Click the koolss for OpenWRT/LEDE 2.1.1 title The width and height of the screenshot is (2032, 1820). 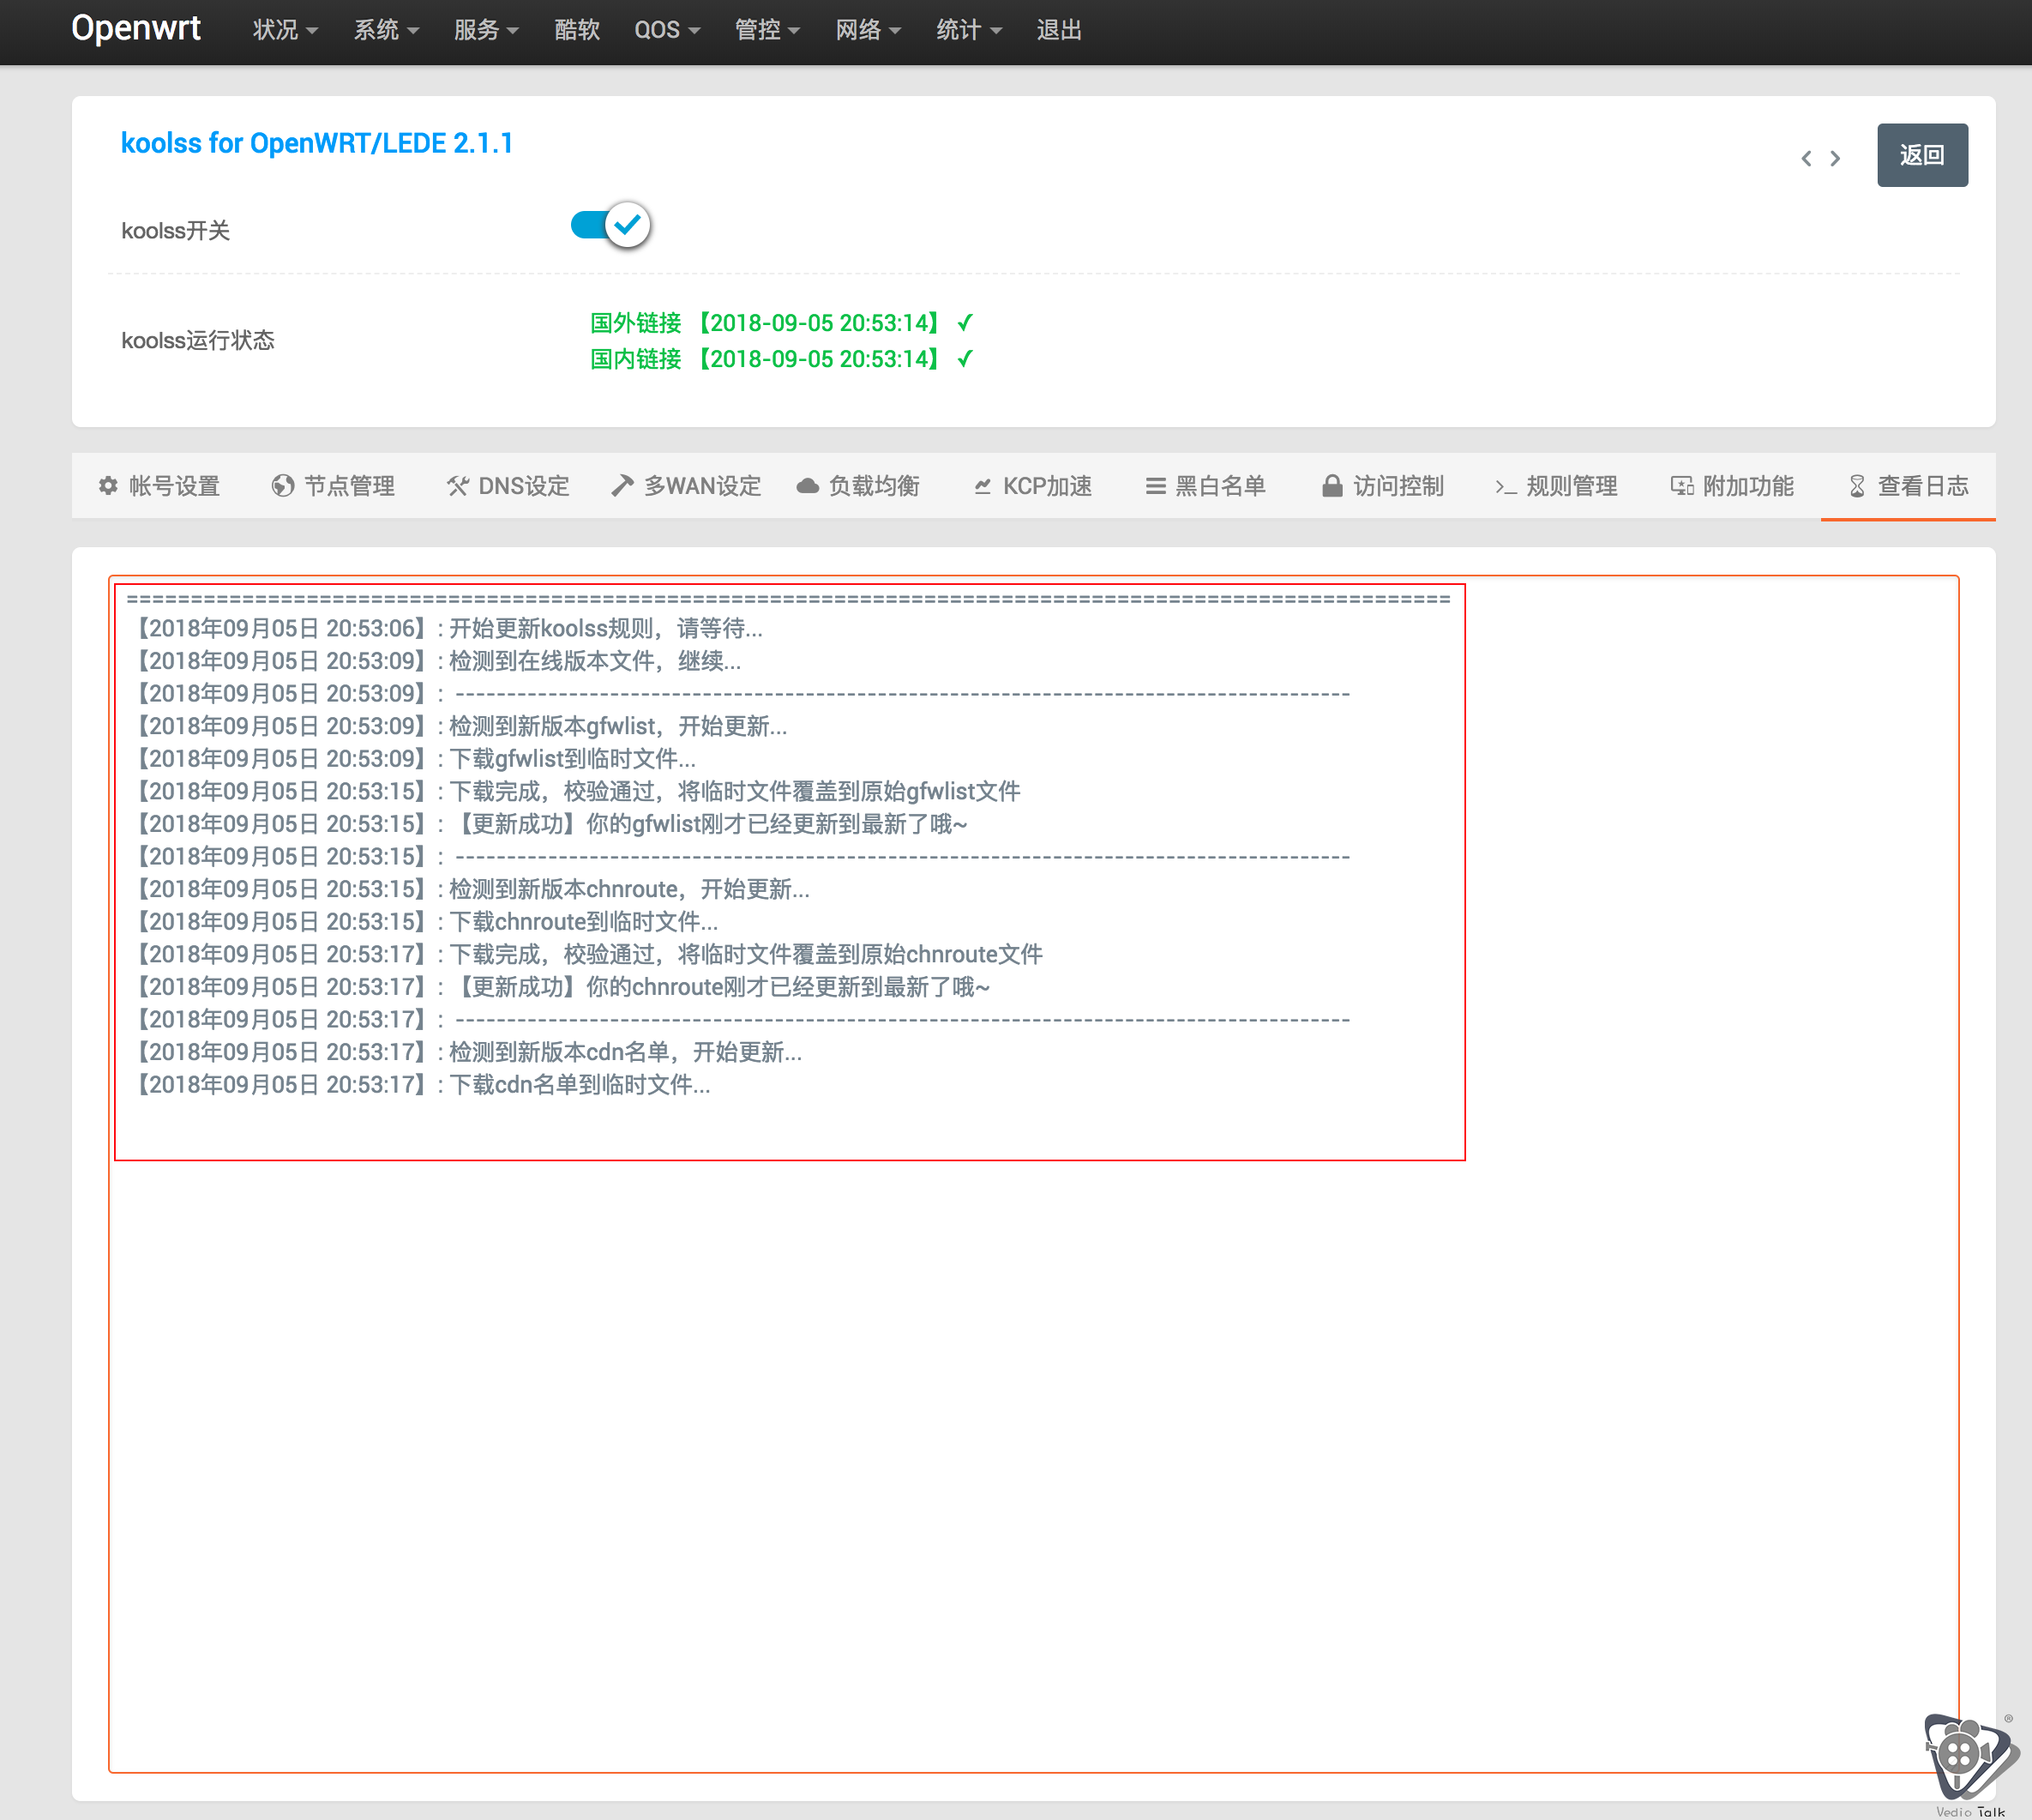click(317, 143)
